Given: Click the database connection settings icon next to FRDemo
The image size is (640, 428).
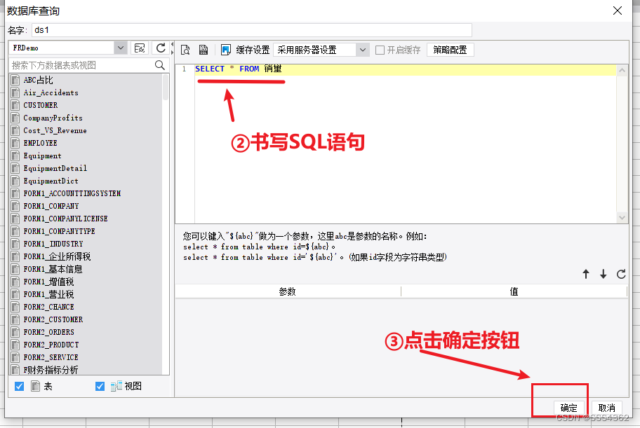Looking at the screenshot, I should [140, 48].
